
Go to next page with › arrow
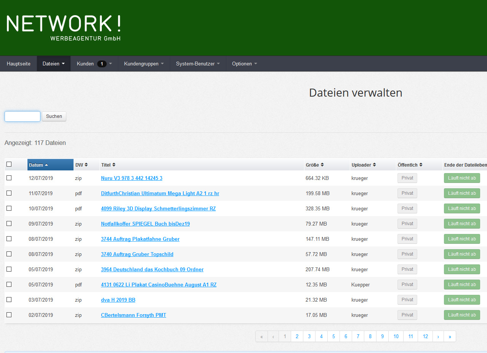(x=438, y=336)
